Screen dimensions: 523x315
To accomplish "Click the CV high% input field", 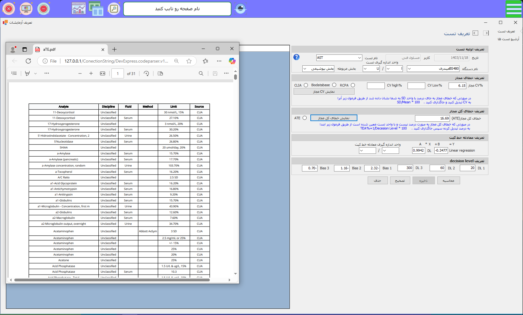I will click(x=376, y=86).
